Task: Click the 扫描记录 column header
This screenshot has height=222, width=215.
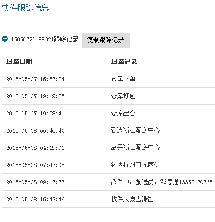Action: pos(124,62)
